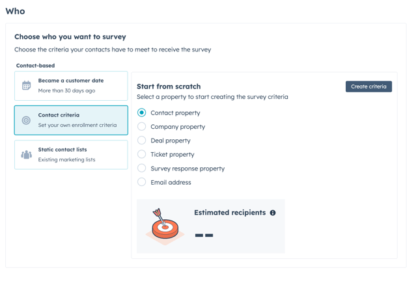Click the calendar icon for customer date
The height and width of the screenshot is (281, 407).
pos(26,86)
